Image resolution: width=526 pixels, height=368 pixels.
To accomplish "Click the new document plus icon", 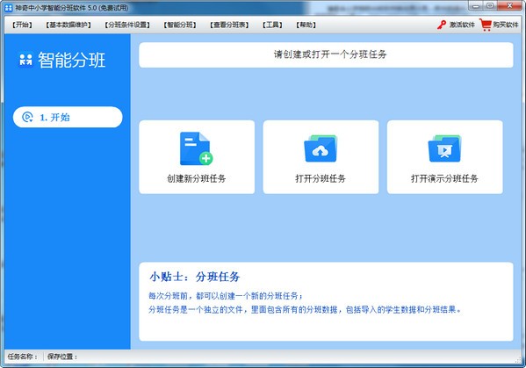I will click(x=196, y=148).
